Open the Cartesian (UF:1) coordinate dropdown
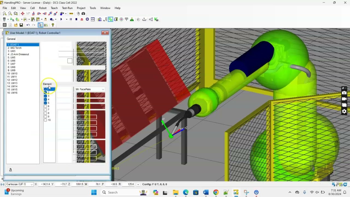 point(19,184)
